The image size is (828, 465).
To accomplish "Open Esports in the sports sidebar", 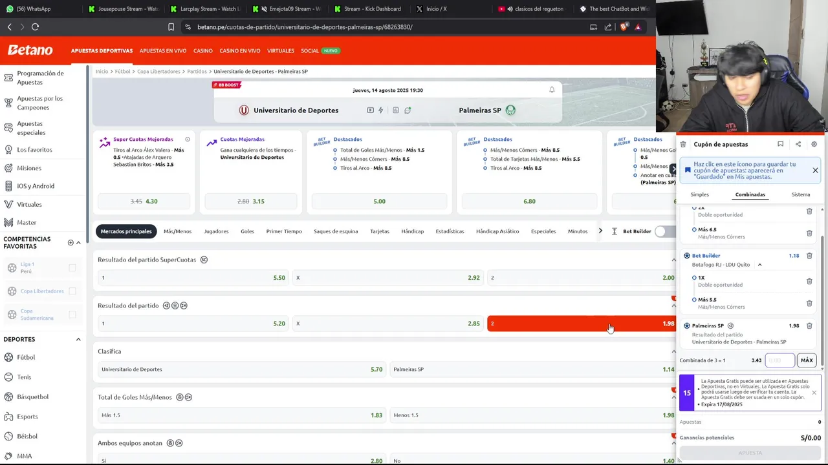I will tap(27, 417).
